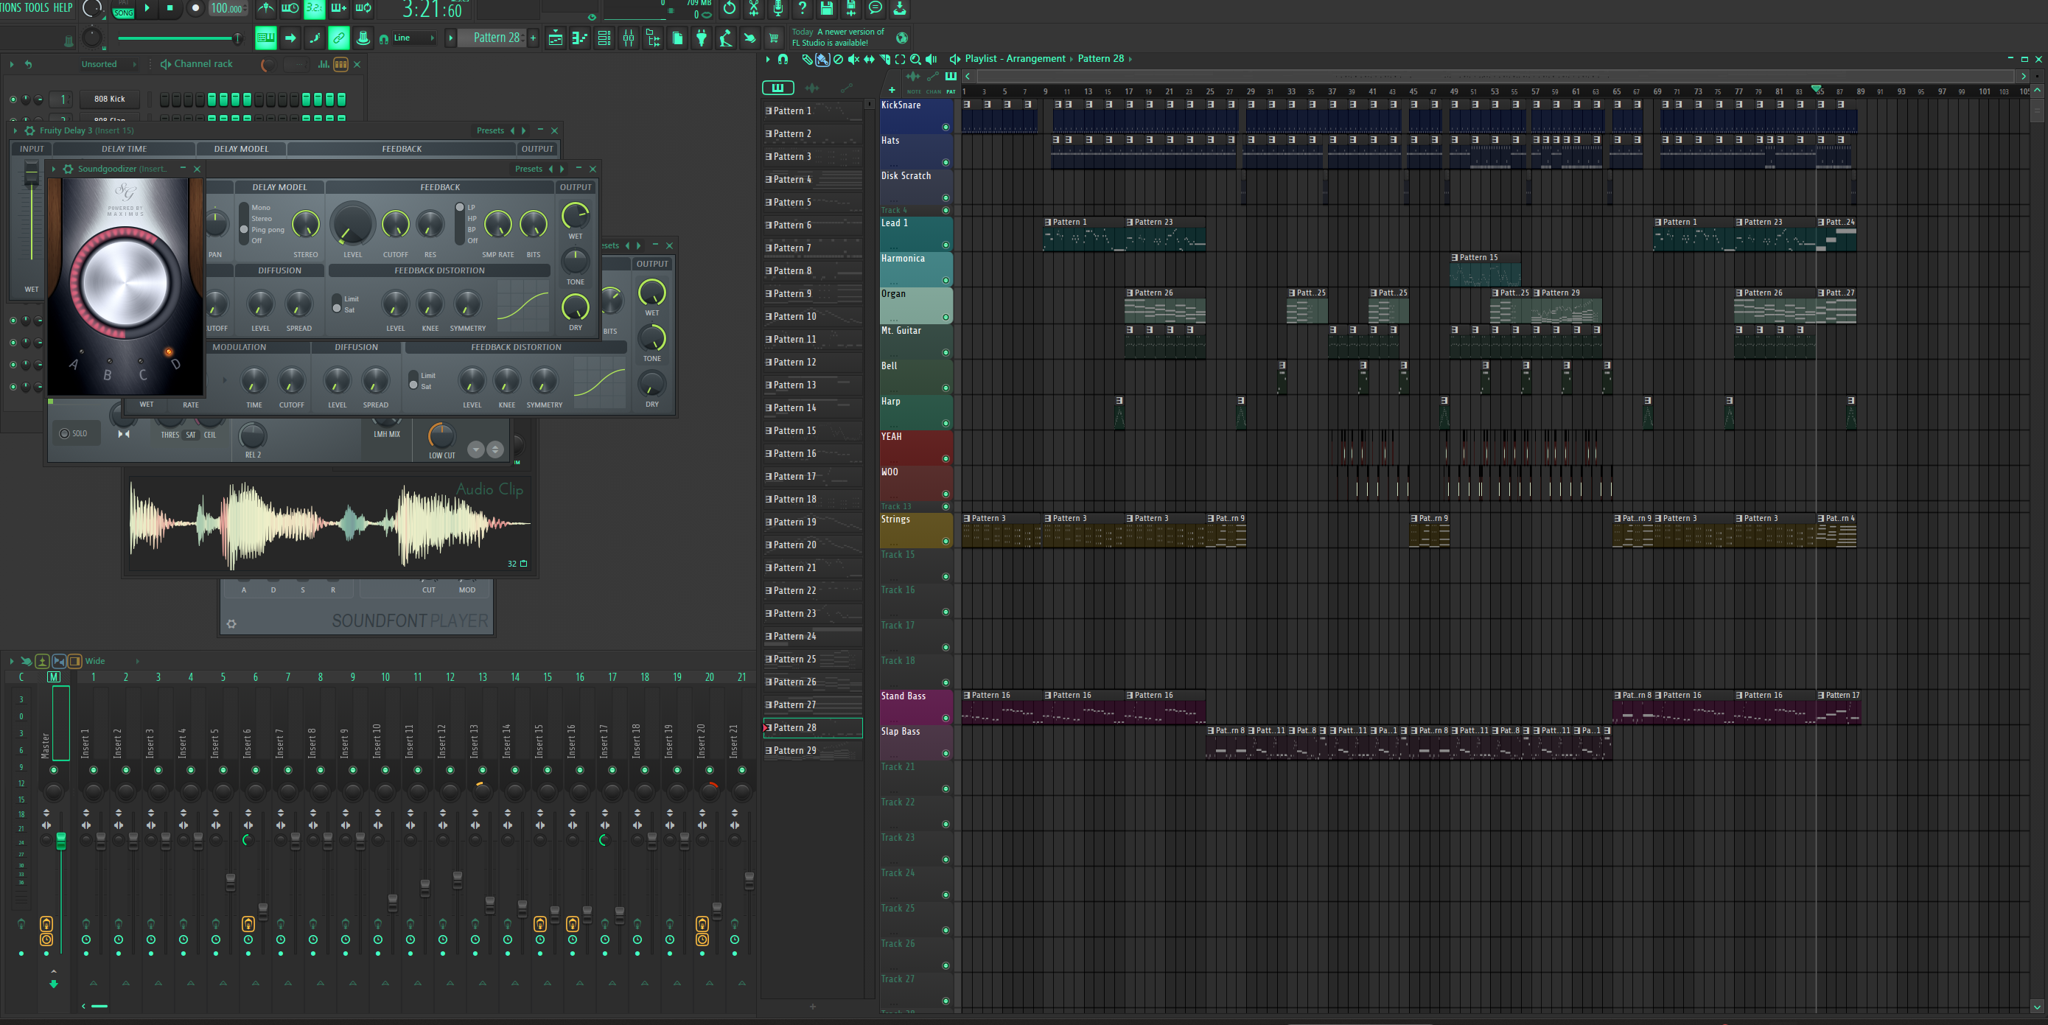This screenshot has width=2048, height=1025.
Task: Toggle the PAT/SONG mode switch
Action: (x=123, y=10)
